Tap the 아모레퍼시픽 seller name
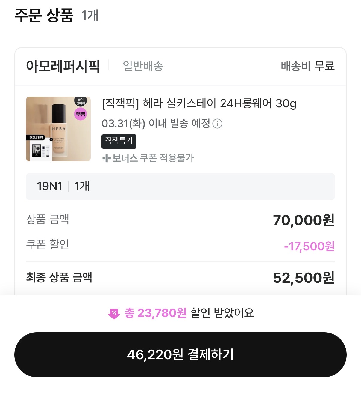The height and width of the screenshot is (415, 361). [x=63, y=66]
